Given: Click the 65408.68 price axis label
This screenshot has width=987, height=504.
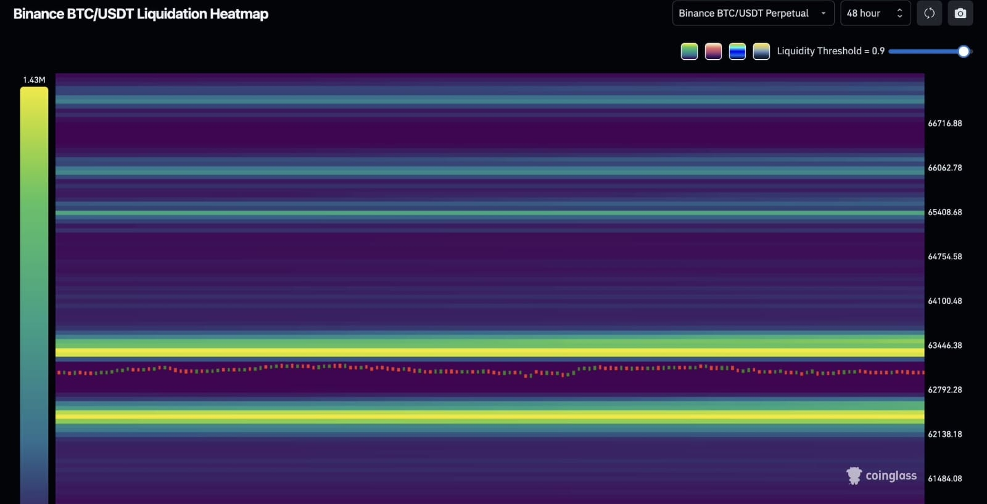Looking at the screenshot, I should click(x=944, y=212).
